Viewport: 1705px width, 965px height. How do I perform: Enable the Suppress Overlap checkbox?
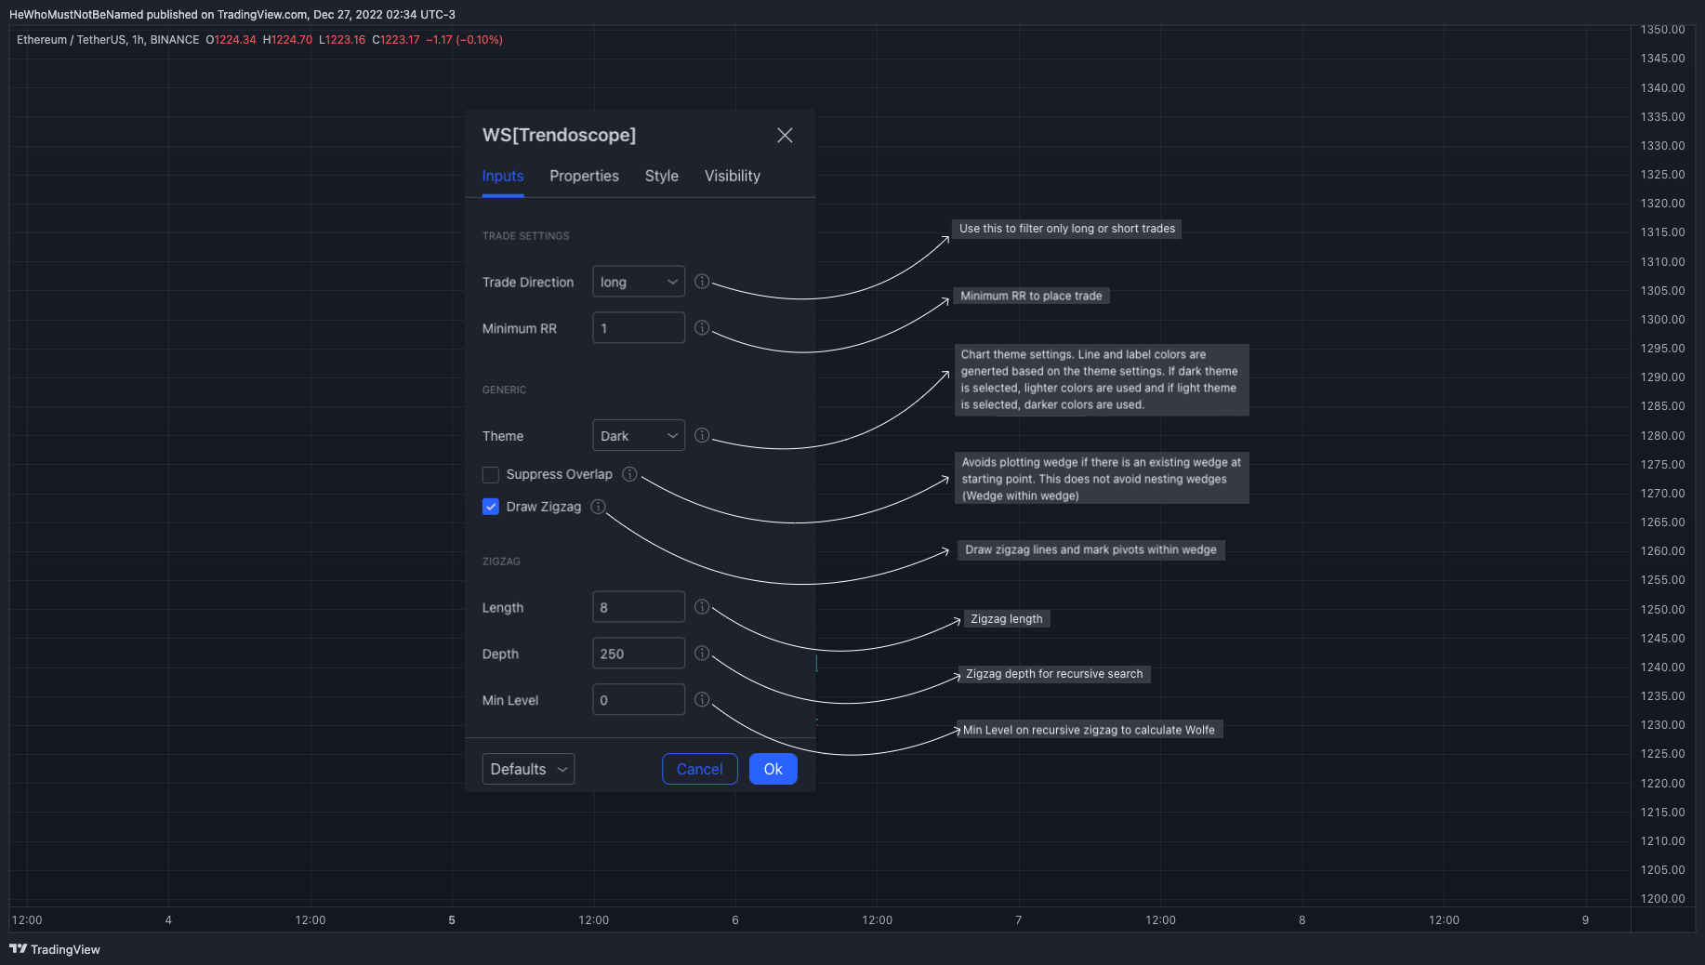[491, 475]
